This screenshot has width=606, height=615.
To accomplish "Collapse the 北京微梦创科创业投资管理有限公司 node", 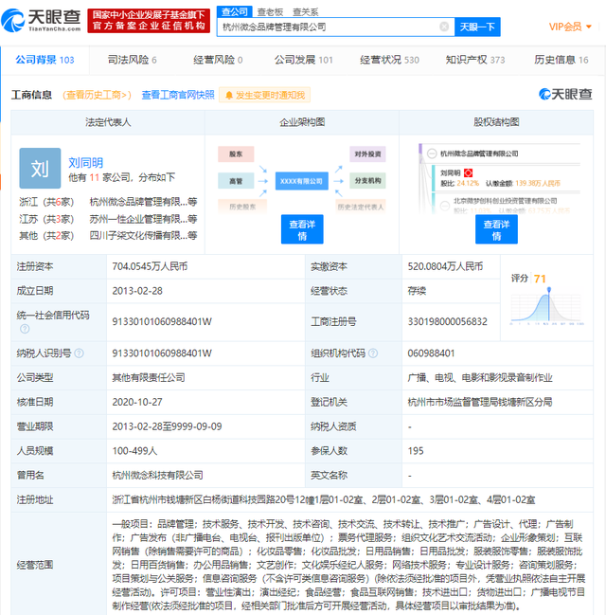I will click(x=444, y=206).
